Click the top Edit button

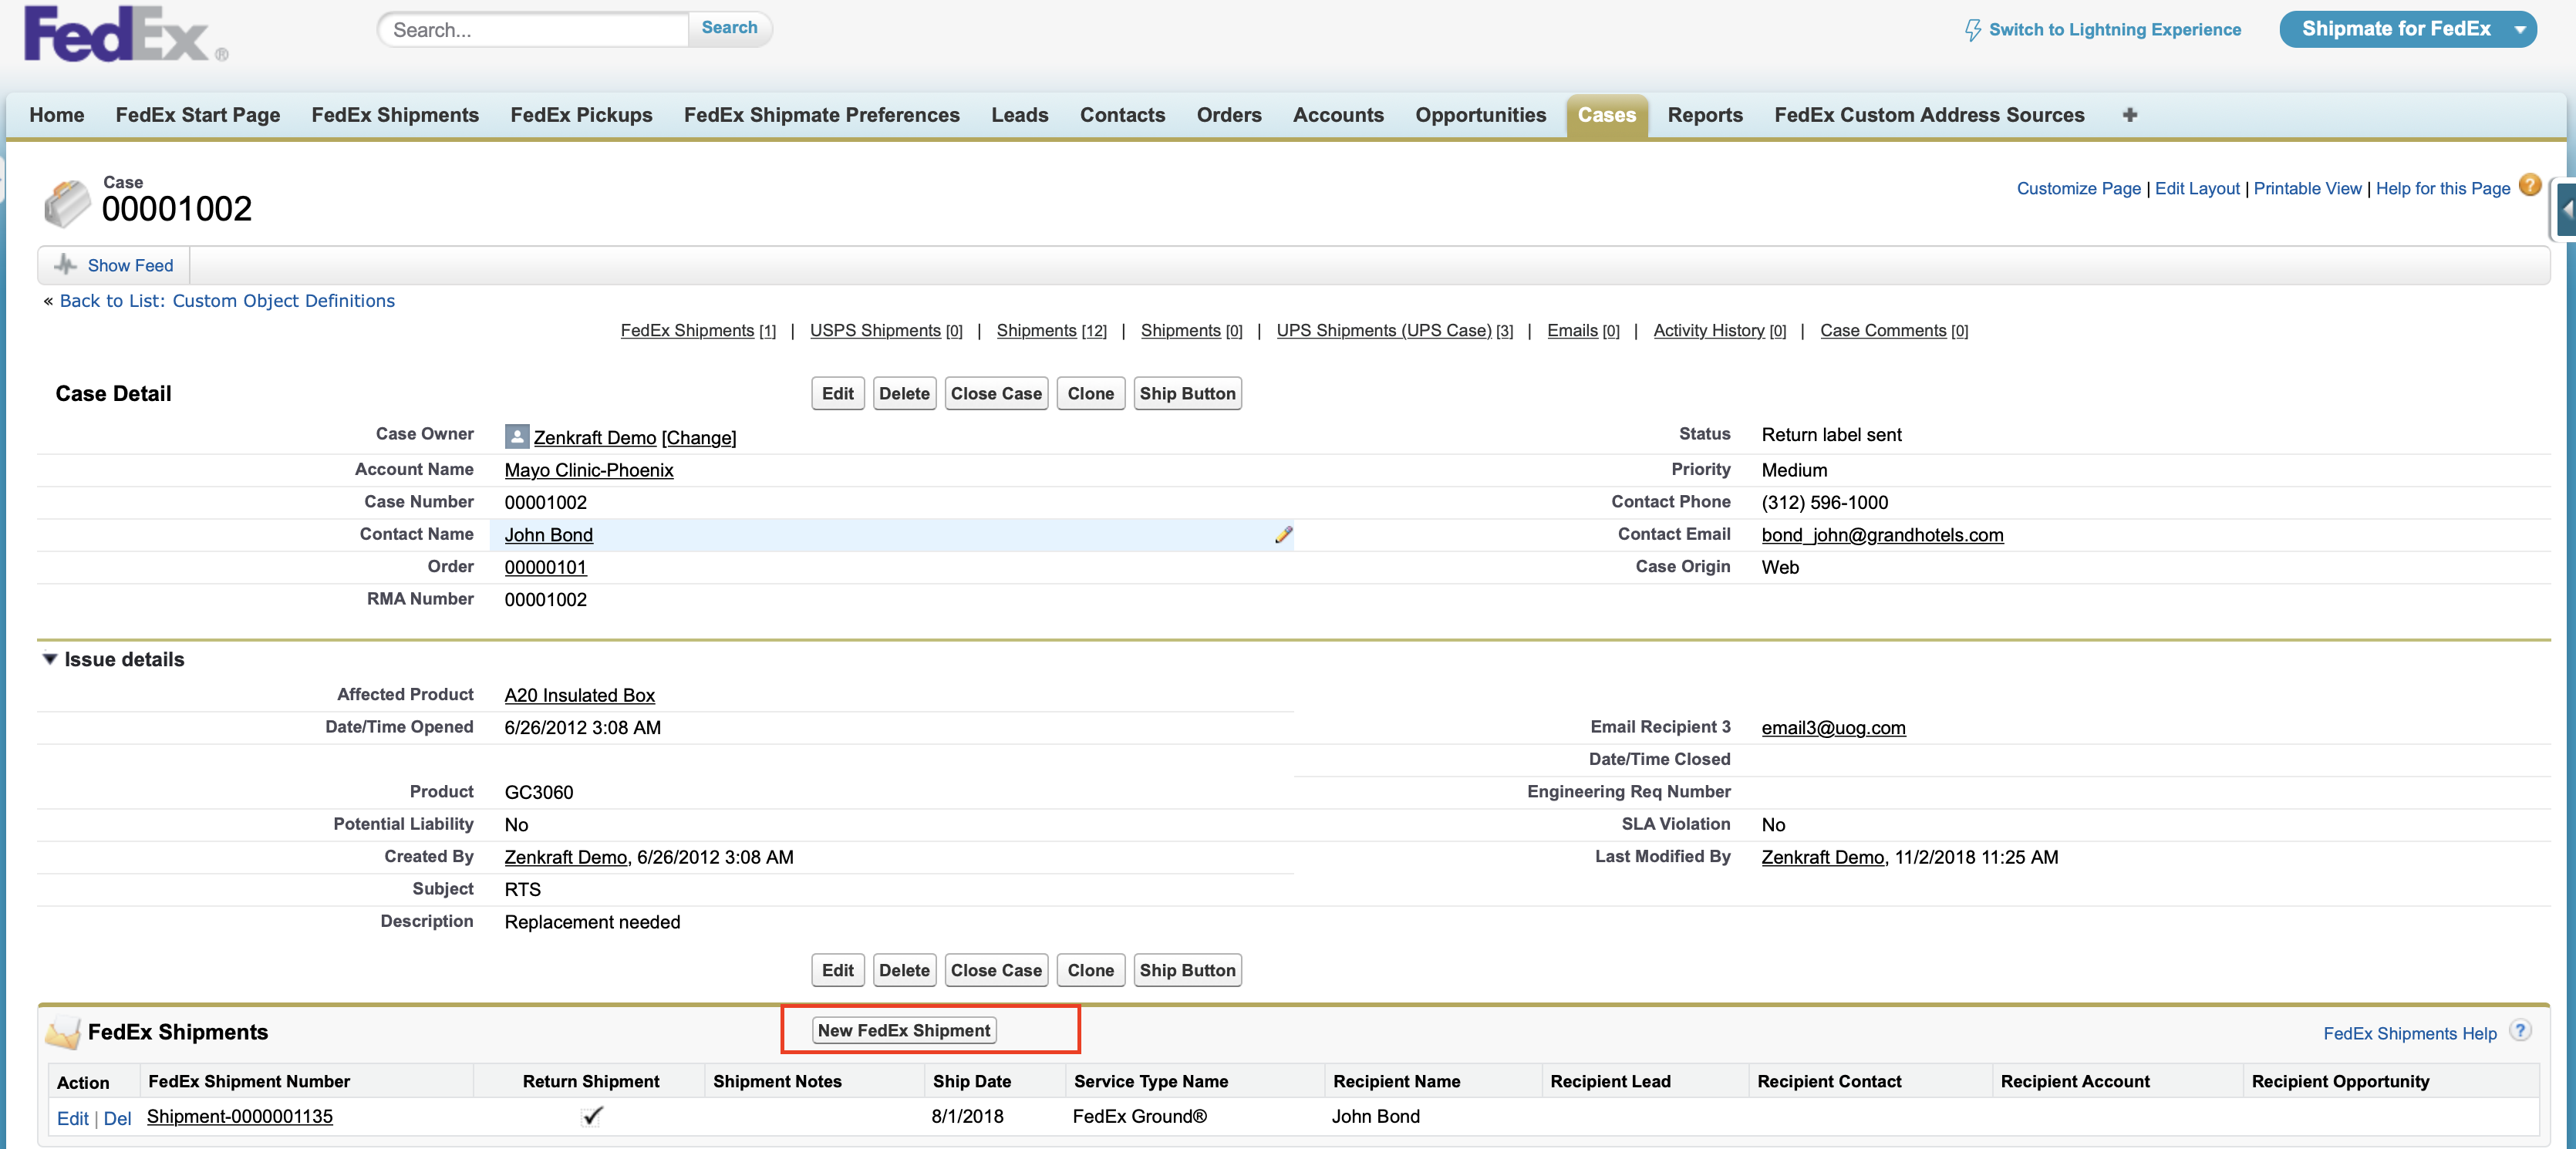coord(837,393)
